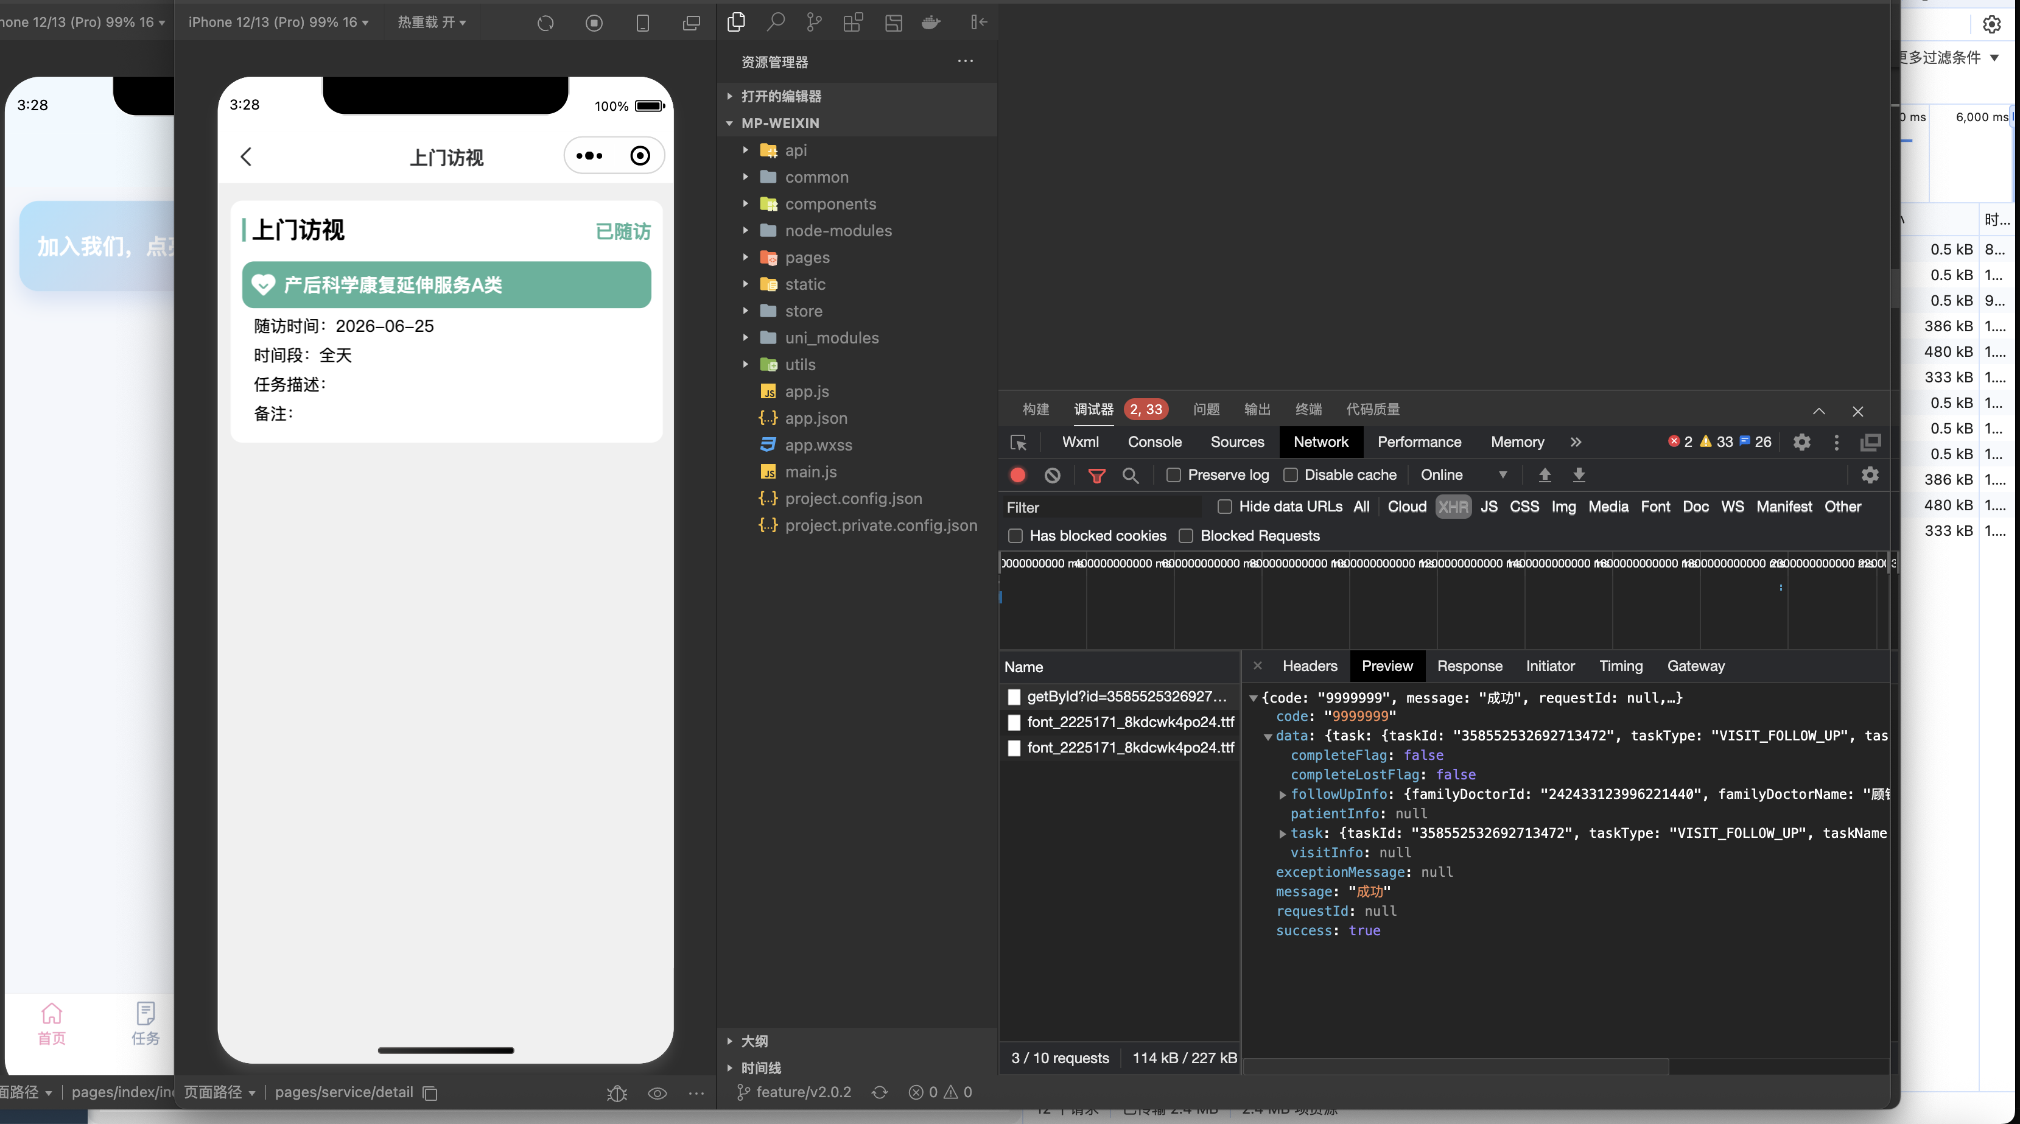
Task: Toggle the network filter funnel icon
Action: pos(1097,476)
